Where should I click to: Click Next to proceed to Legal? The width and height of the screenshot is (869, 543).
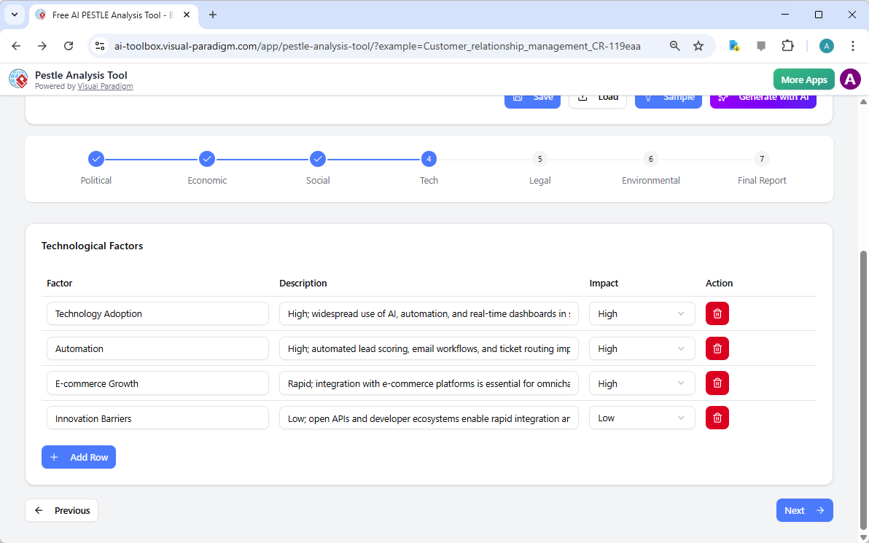tap(804, 510)
